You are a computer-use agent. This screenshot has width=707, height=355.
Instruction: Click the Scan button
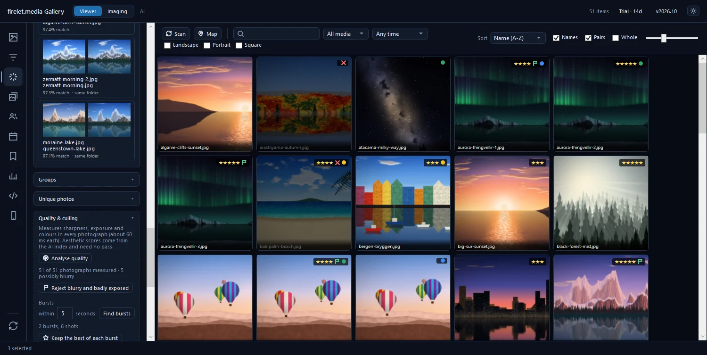pos(176,34)
